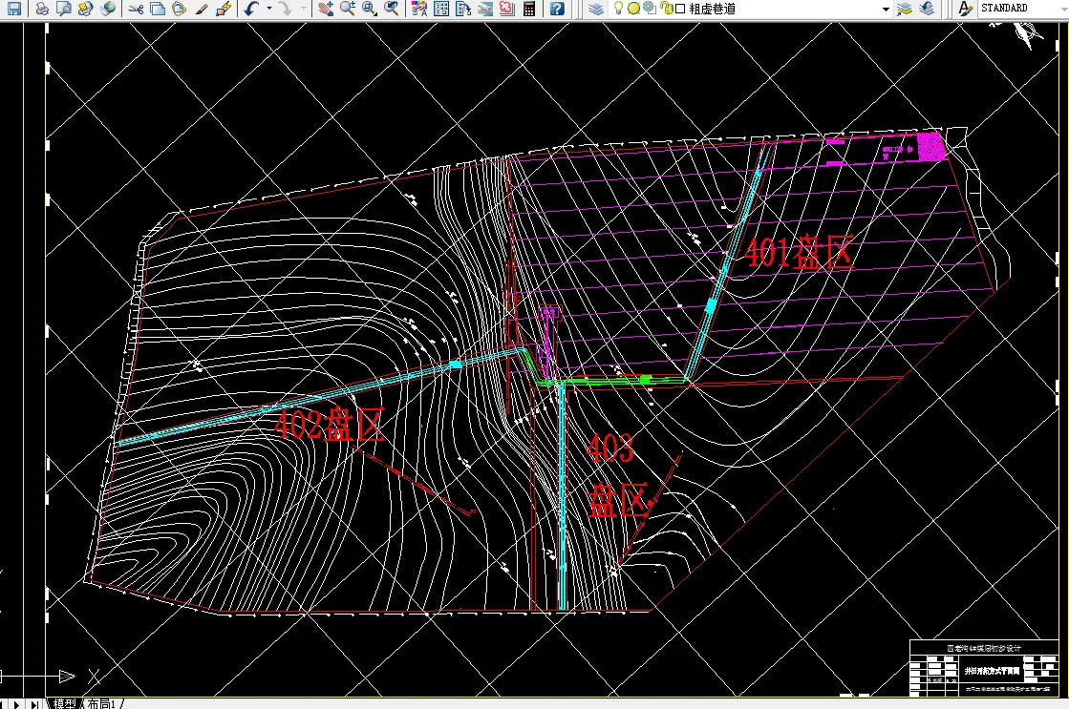Select the Zoom Realtime magnifier
The image size is (1069, 709).
[x=348, y=9]
